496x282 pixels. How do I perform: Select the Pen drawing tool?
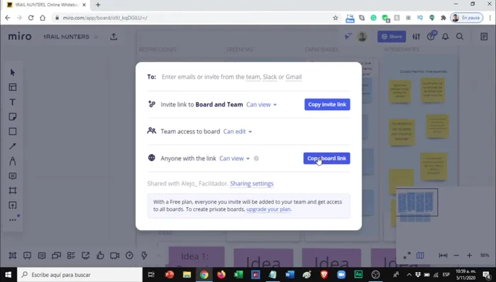[x=13, y=161]
